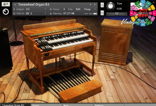The height and width of the screenshot is (106, 156).
Task: Click the speaker icon beside Output
Action: 14,9
